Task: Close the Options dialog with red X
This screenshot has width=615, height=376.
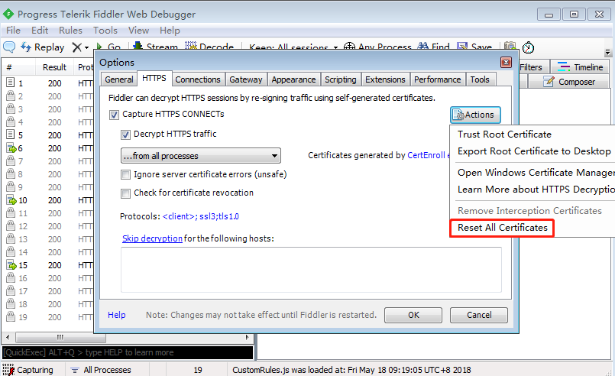Action: click(506, 63)
